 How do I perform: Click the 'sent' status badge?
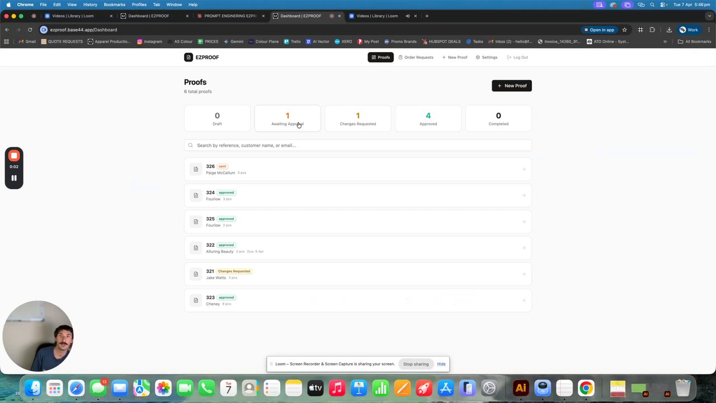point(222,166)
